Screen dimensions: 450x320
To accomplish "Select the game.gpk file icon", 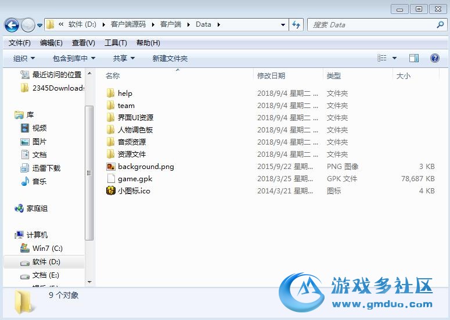I will 111,178.
